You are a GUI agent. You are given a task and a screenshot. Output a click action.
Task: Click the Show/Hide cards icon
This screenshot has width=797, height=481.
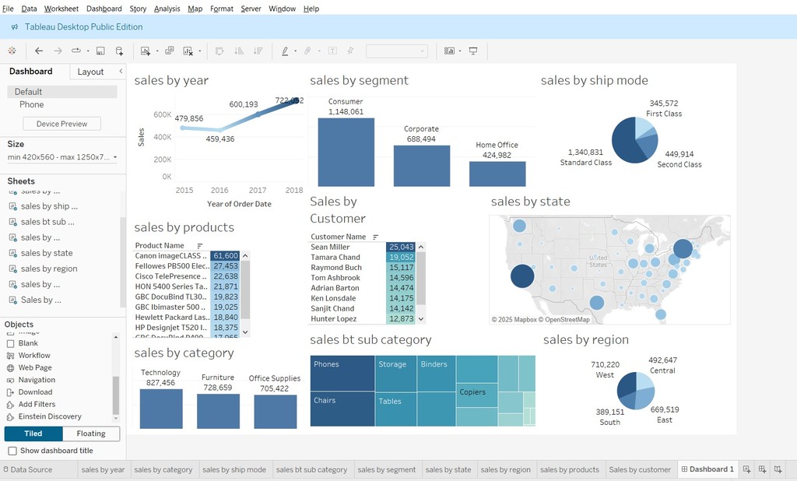click(449, 51)
